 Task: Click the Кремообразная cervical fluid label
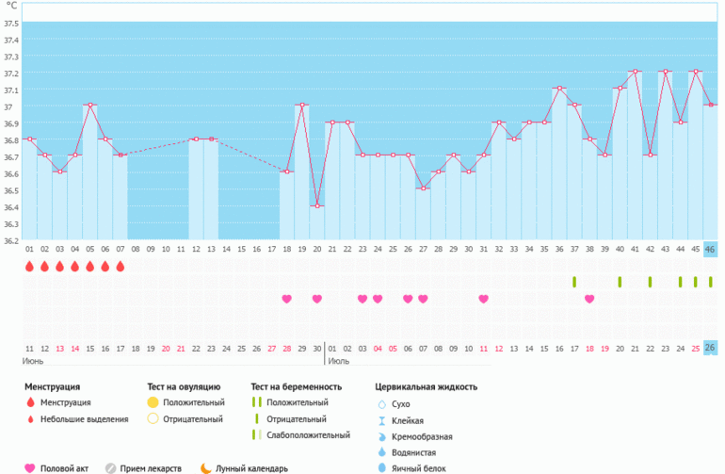423,436
